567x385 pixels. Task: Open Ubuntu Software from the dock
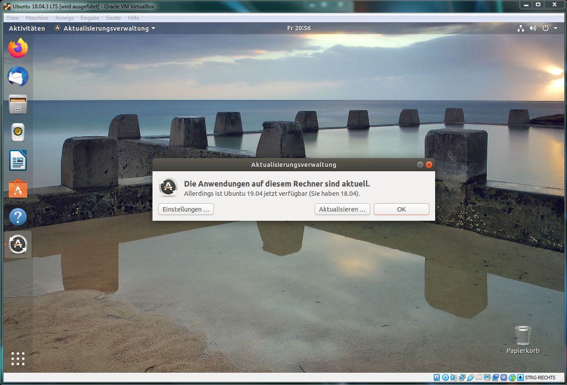tap(18, 189)
